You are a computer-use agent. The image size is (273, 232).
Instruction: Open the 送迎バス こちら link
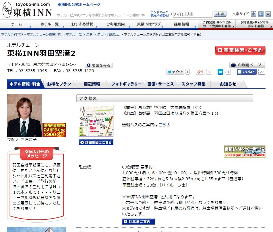[164, 125]
